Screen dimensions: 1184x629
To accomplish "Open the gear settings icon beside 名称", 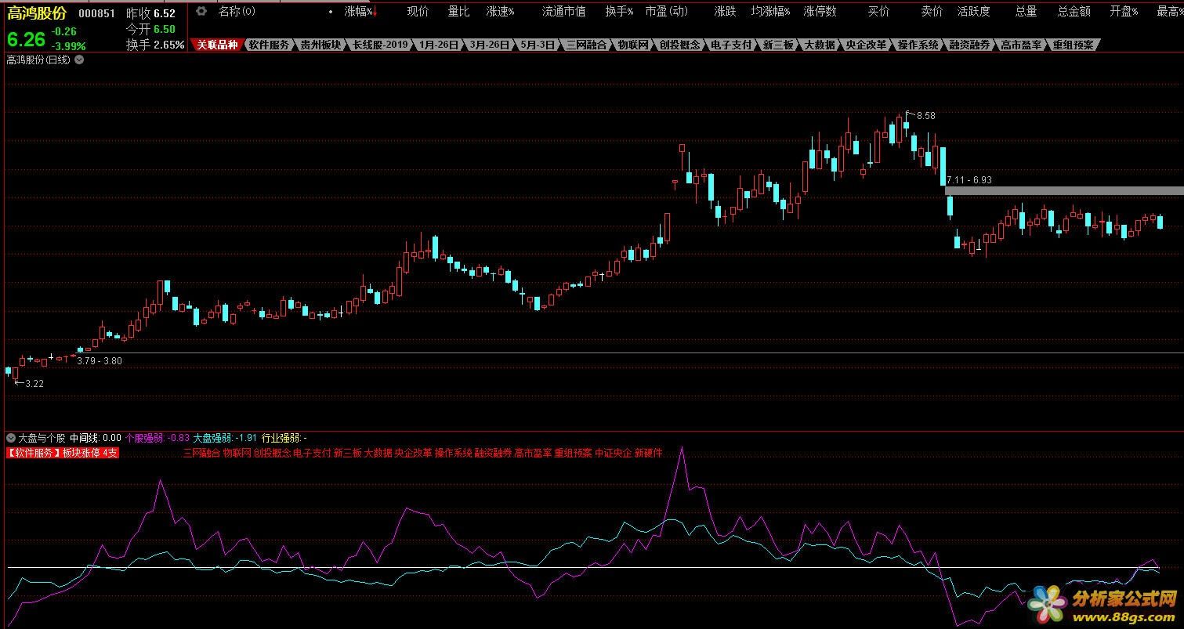I will (x=201, y=11).
